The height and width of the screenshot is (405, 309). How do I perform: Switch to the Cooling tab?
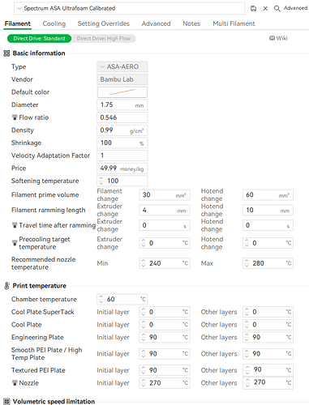54,23
